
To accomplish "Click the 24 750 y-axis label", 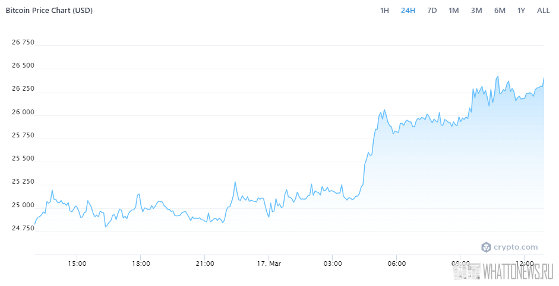I will coord(23,228).
